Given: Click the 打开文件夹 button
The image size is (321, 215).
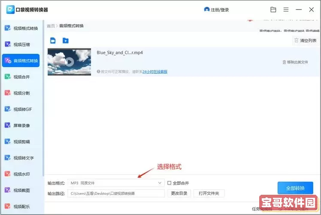Looking at the screenshot, I should pyautogui.click(x=209, y=193).
